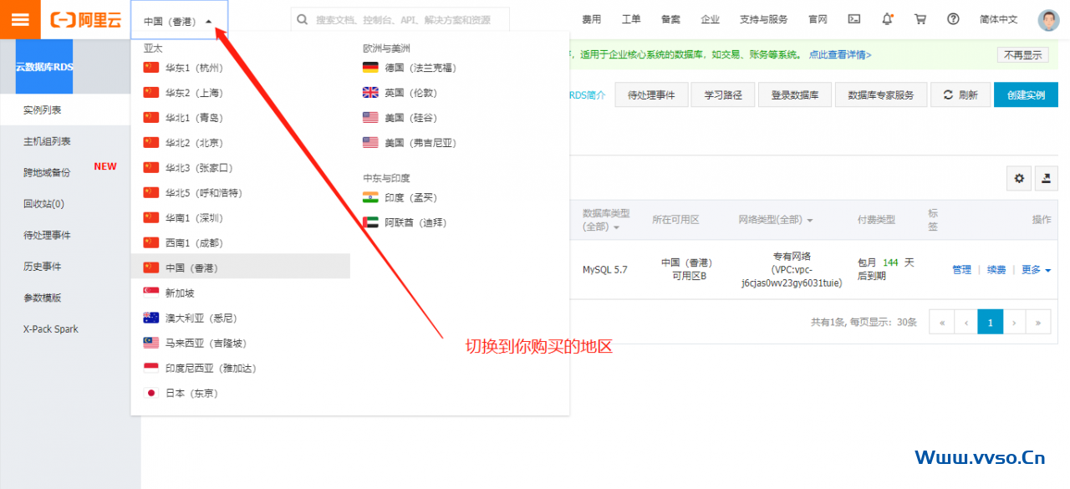Select region 华东1(杭州)

(194, 68)
